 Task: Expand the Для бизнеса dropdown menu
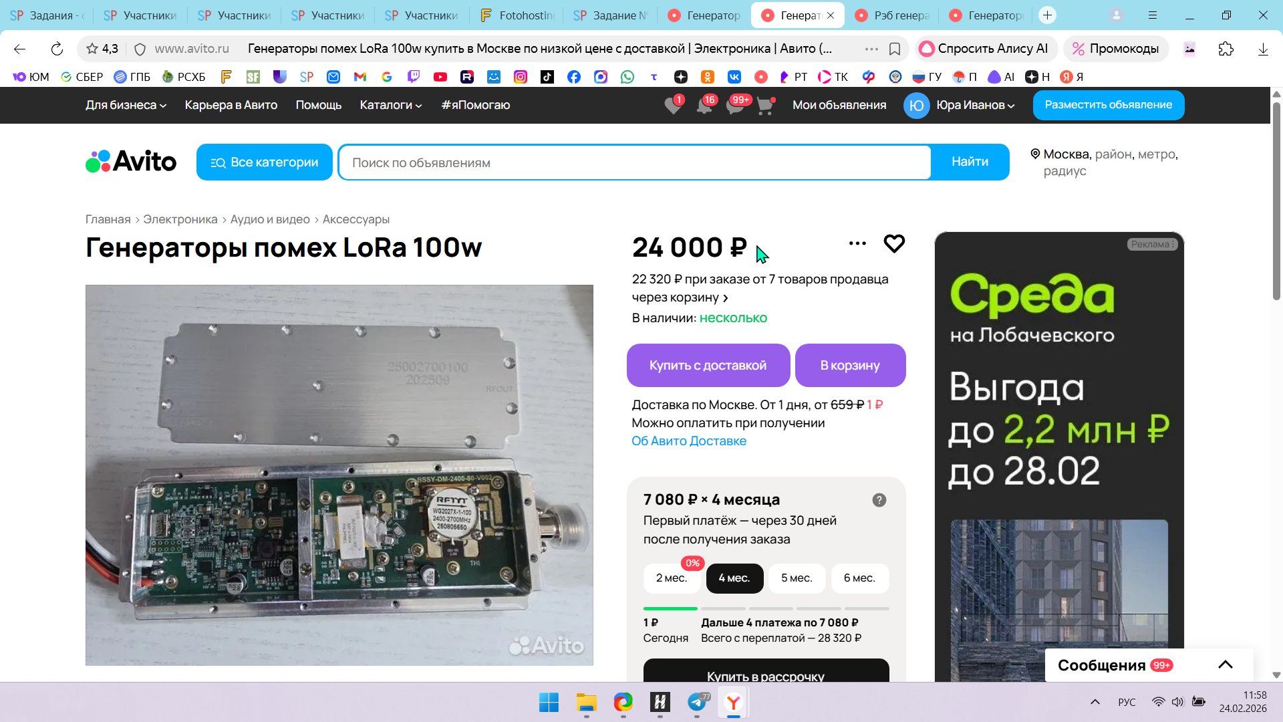click(x=126, y=105)
